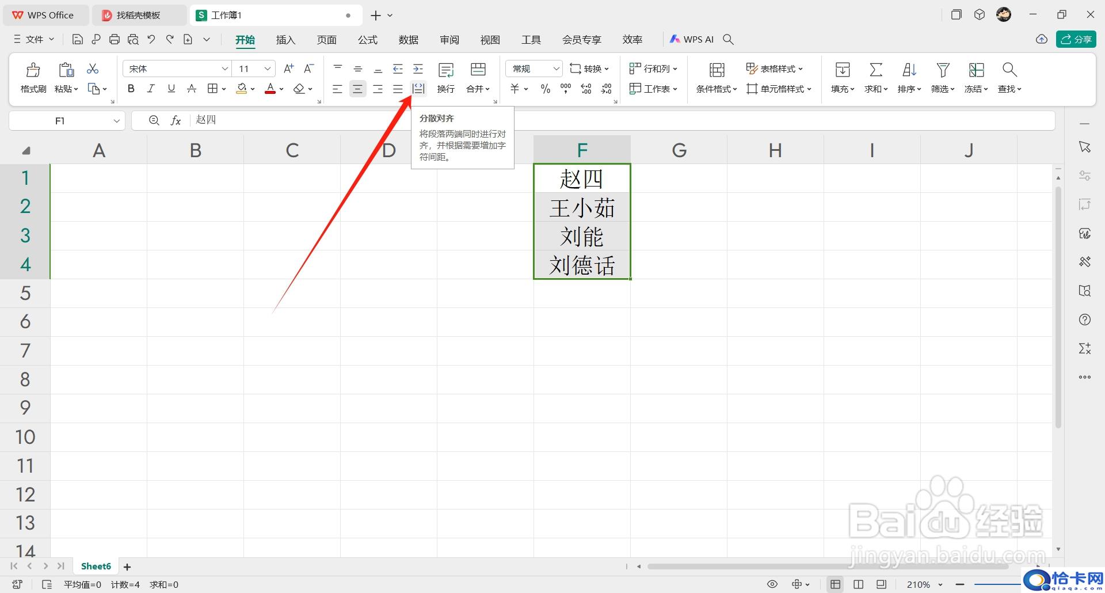Expand the Name Box F1 dropdown
This screenshot has height=593, width=1105.
click(x=116, y=121)
